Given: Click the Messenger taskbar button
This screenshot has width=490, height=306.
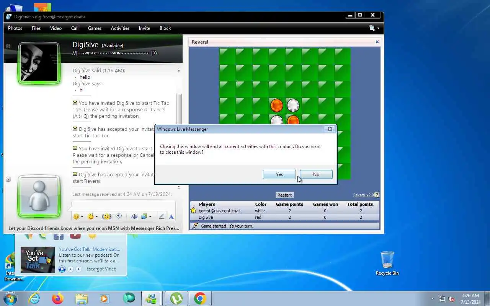Looking at the screenshot, I should pos(152,298).
